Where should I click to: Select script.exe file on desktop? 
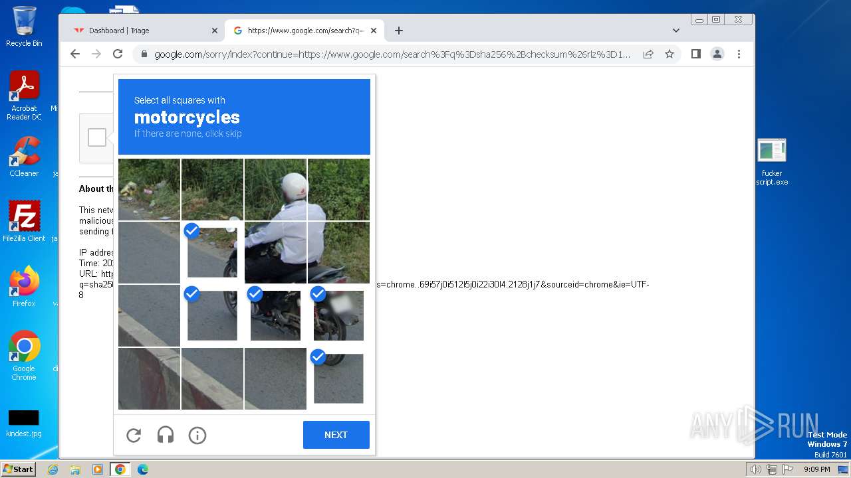(772, 162)
